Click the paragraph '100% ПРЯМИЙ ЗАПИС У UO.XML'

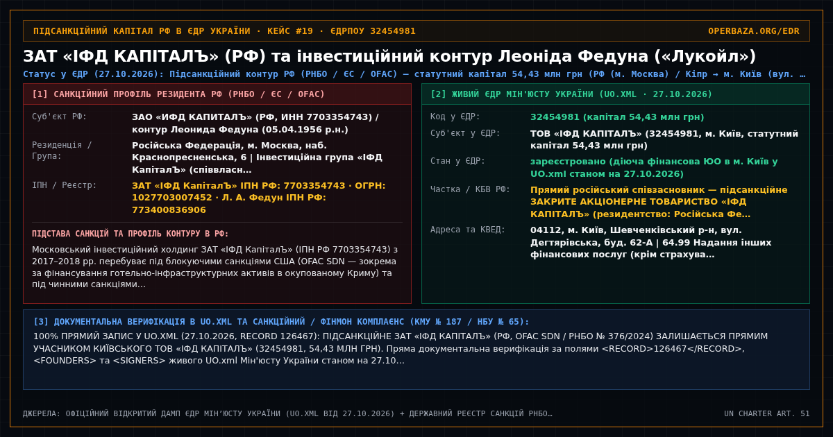click(401, 348)
